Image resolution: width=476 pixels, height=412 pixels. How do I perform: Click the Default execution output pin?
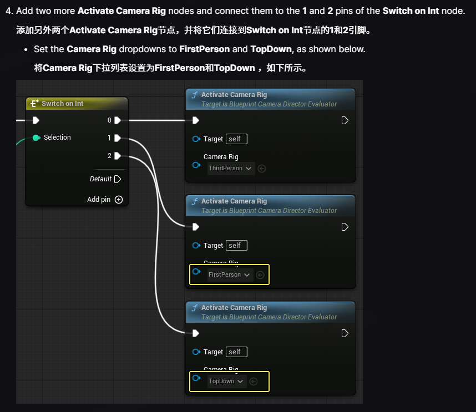[x=117, y=179]
